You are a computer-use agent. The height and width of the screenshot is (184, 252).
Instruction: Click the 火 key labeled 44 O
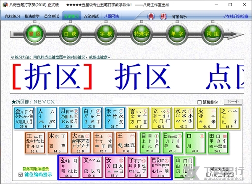[x=207, y=118]
